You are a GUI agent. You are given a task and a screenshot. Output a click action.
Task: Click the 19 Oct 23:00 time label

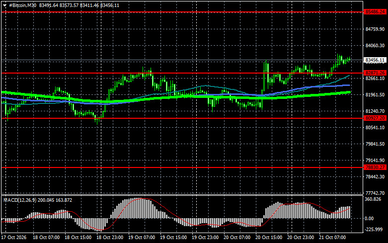[x=205, y=238]
